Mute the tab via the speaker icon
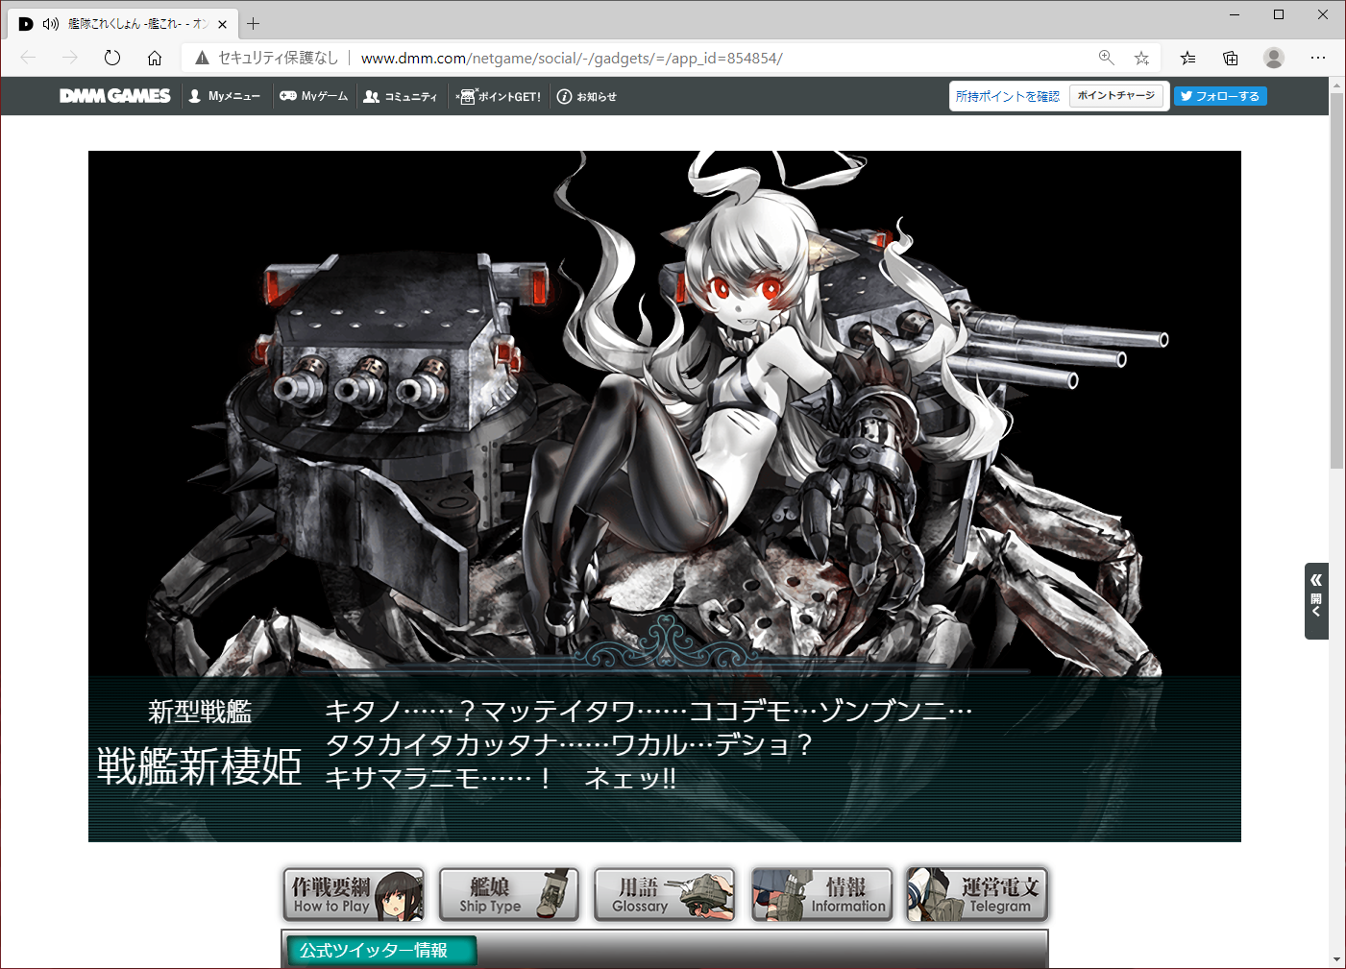This screenshot has height=969, width=1346. click(x=51, y=24)
